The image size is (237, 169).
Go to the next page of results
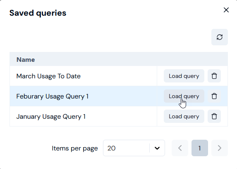click(x=220, y=148)
